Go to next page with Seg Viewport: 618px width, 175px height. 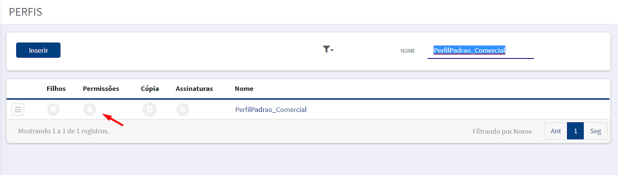(596, 131)
